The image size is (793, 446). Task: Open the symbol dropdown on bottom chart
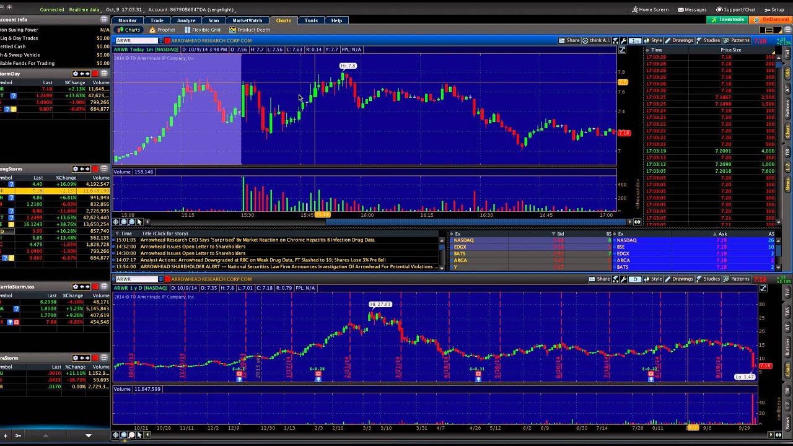[160, 279]
